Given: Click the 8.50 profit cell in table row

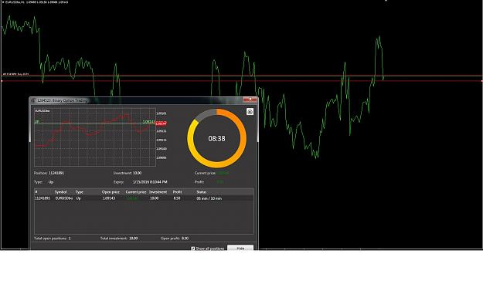Looking at the screenshot, I should pyautogui.click(x=177, y=198).
